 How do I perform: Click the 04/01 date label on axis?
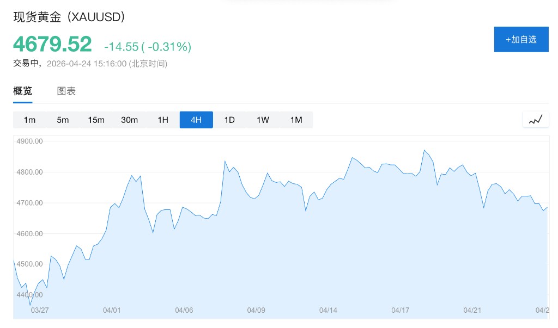coord(111,311)
